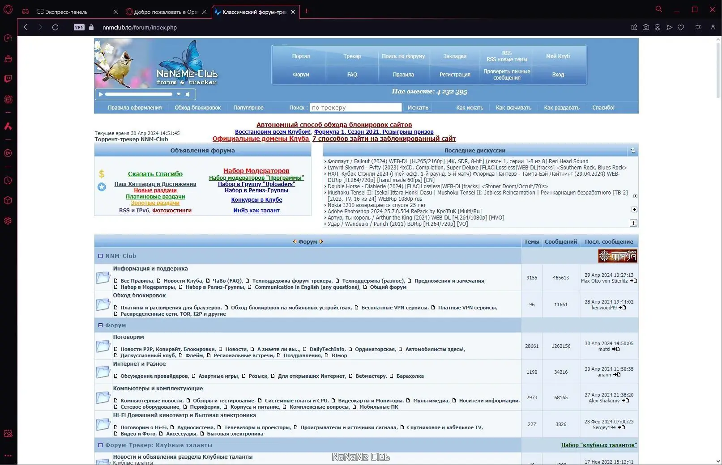Refresh the Последние дискуссии panel
The image size is (722, 465).
point(633,151)
